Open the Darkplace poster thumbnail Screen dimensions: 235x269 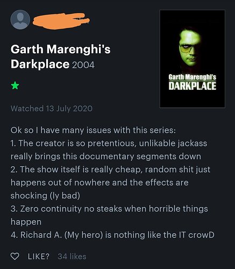pyautogui.click(x=193, y=59)
